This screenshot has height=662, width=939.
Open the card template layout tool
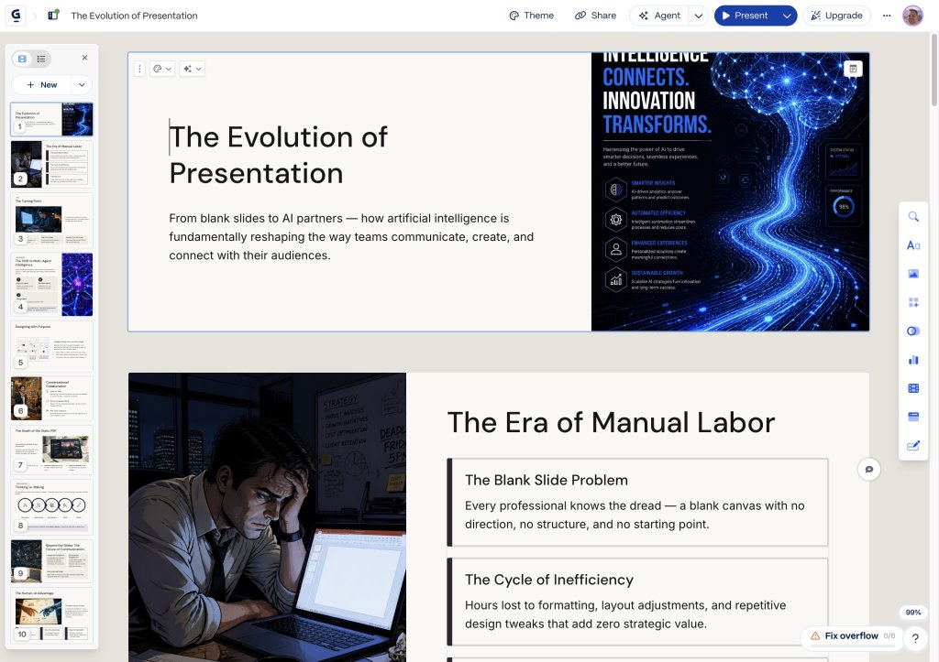[913, 417]
